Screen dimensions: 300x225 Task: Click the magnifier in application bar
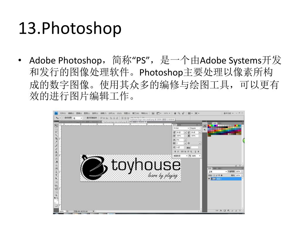(179, 113)
